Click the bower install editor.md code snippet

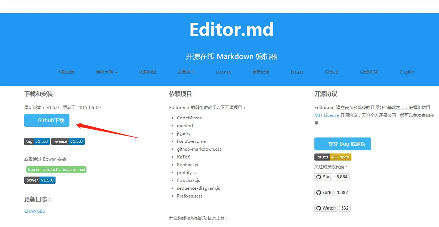point(56,169)
